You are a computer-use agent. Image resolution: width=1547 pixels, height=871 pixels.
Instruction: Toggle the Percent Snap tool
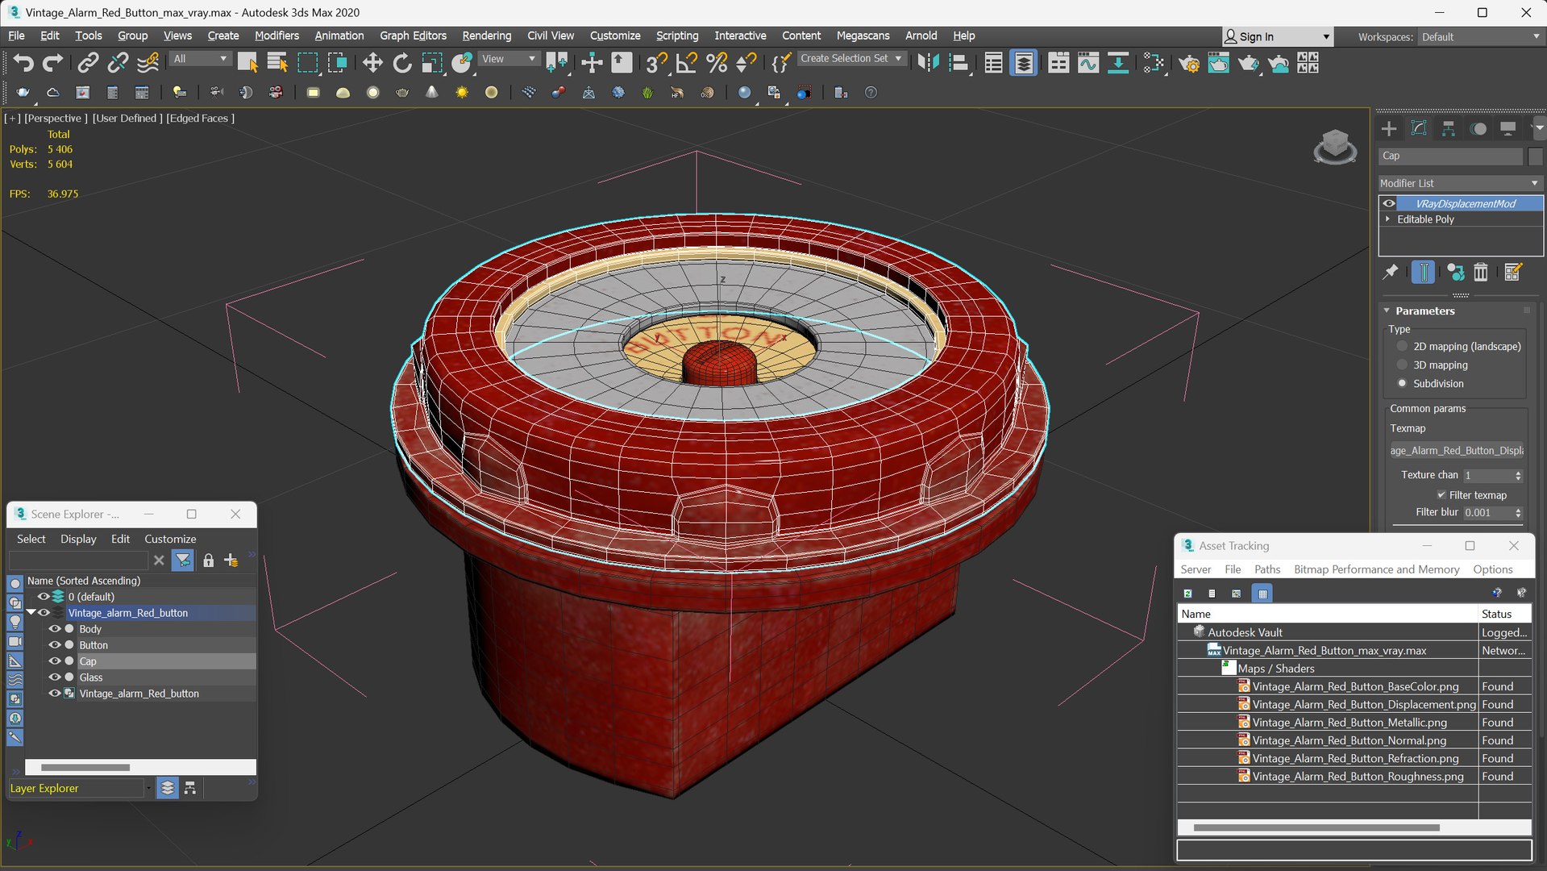click(x=717, y=63)
